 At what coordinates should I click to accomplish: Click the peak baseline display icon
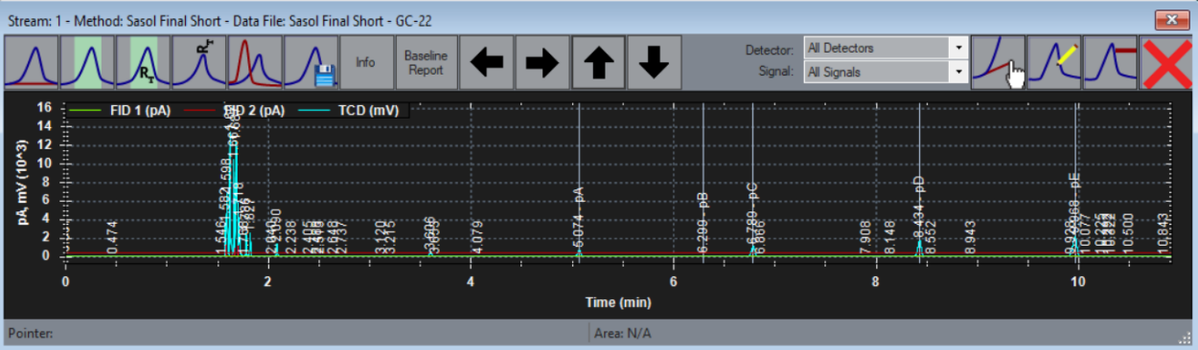tap(32, 63)
